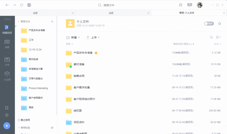Search within this folder using magnifier icon
The width and height of the screenshot is (227, 134).
point(211,37)
